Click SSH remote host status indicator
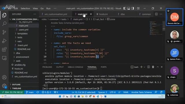This screenshot has height=104, width=185. [x=12, y=92]
